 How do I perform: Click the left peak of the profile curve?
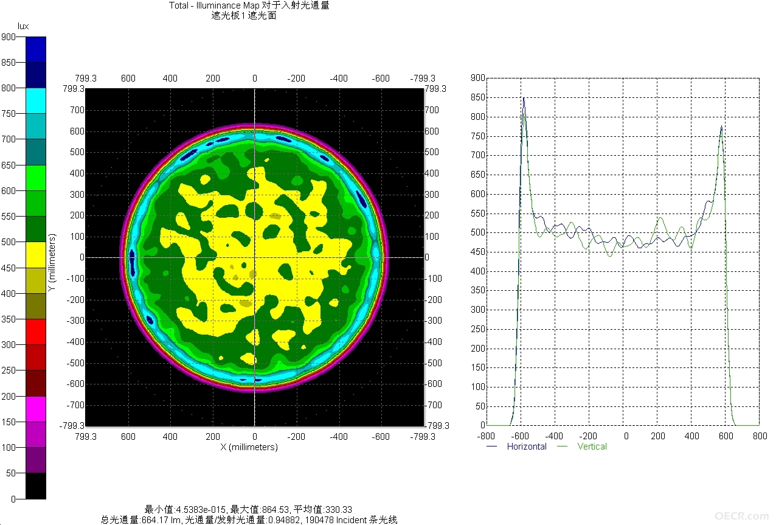523,98
